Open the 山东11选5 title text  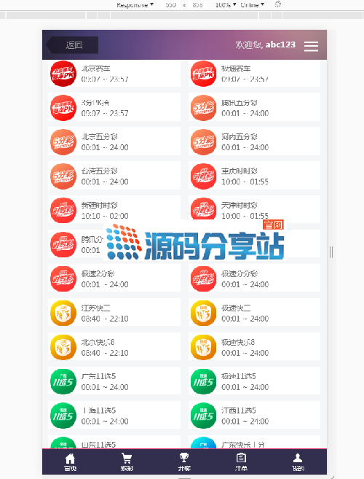point(98,445)
